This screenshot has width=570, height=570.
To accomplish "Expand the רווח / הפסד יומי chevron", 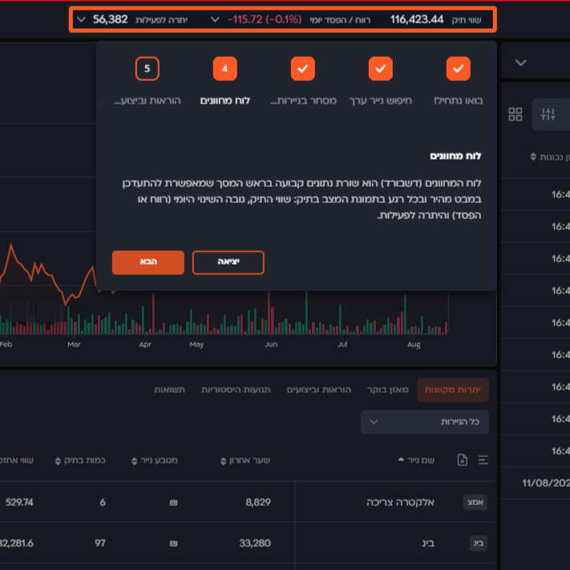I will [x=215, y=19].
